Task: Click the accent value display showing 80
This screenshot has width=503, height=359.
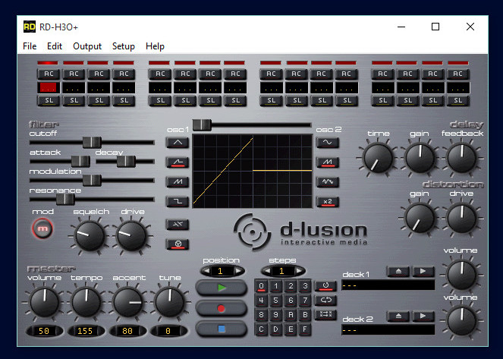Action: coord(127,331)
